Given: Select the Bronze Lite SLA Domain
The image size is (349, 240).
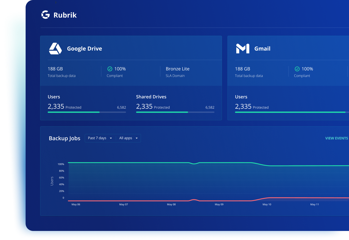Looking at the screenshot, I should [x=178, y=69].
